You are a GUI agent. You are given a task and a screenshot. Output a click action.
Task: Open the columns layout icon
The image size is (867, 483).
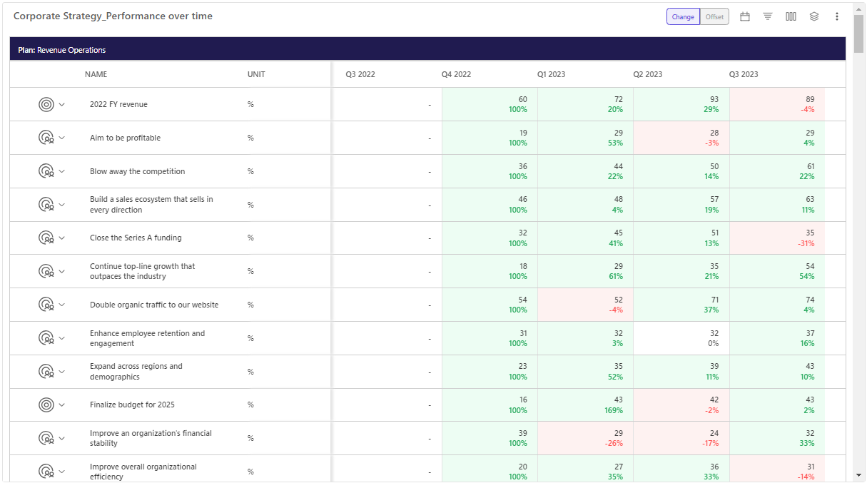(x=791, y=16)
